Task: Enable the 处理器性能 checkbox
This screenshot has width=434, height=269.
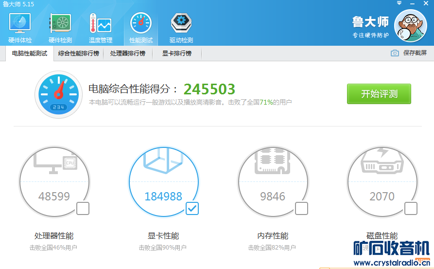Action: pos(83,208)
